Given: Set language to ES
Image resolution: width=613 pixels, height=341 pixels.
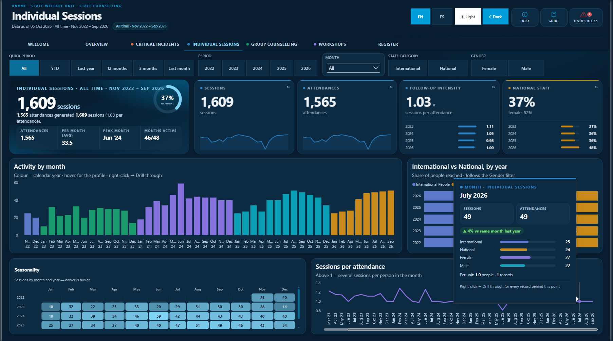Looking at the screenshot, I should click(x=442, y=17).
